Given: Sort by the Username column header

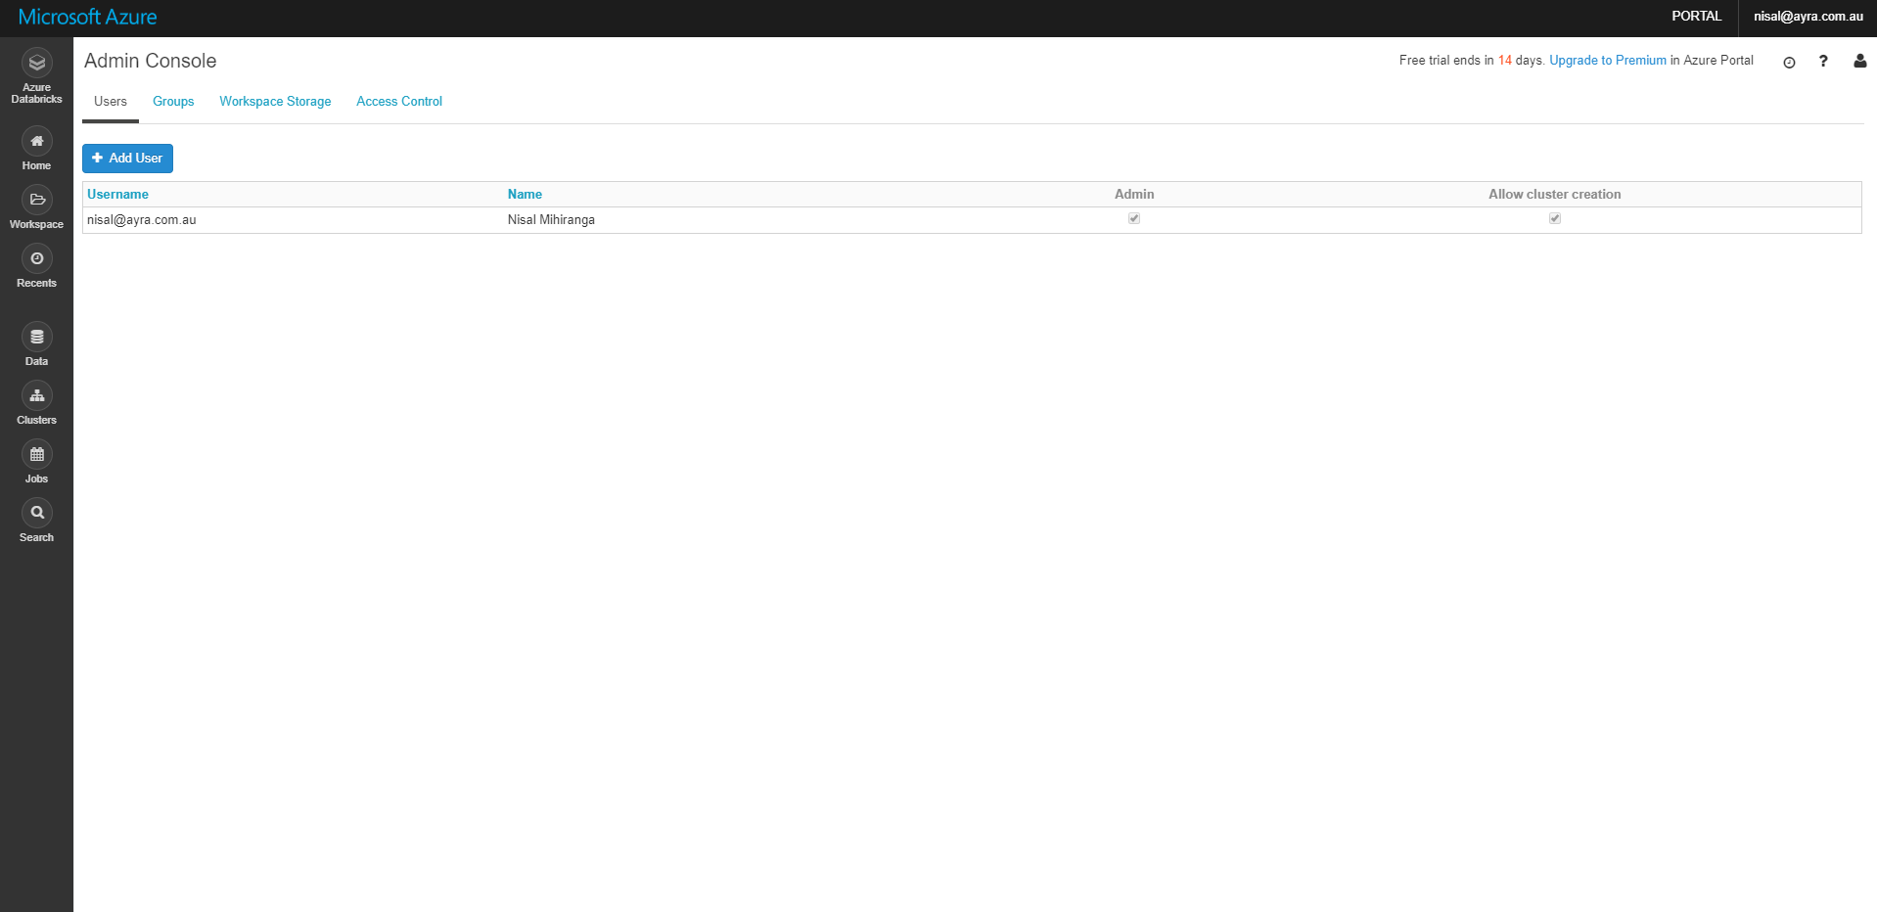Looking at the screenshot, I should pyautogui.click(x=117, y=195).
